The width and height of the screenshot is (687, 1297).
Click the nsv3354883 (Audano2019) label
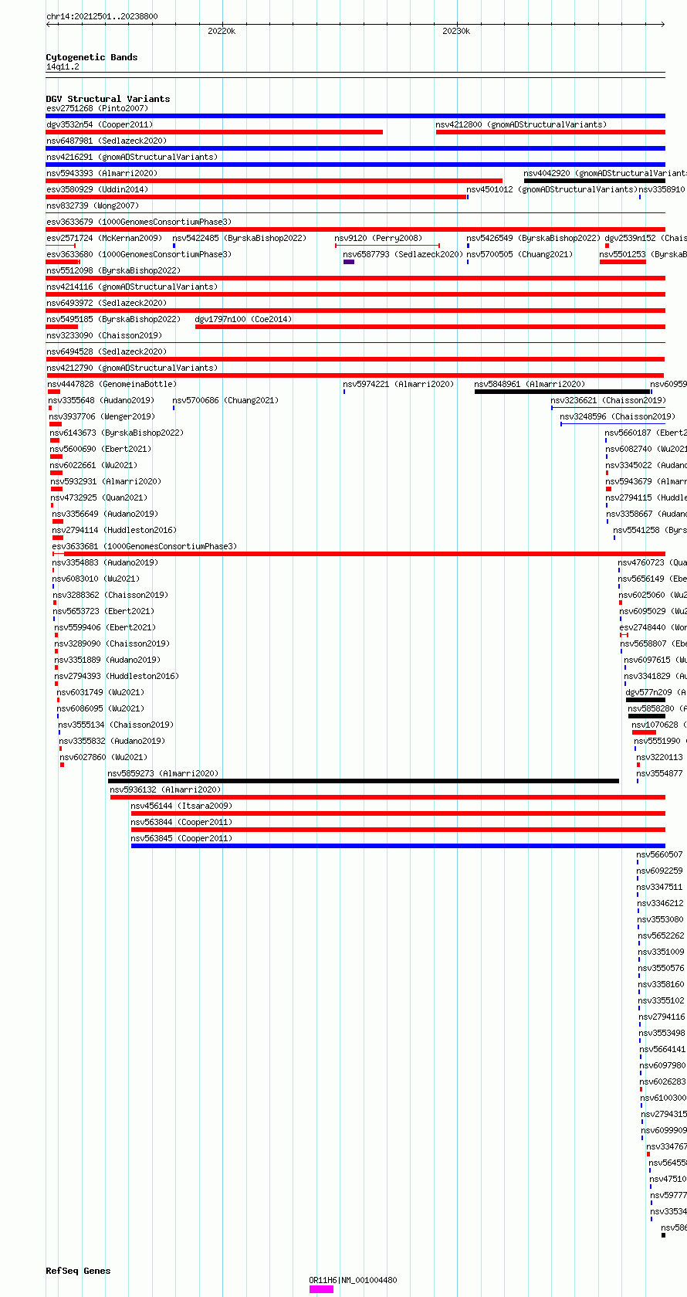pos(105,562)
